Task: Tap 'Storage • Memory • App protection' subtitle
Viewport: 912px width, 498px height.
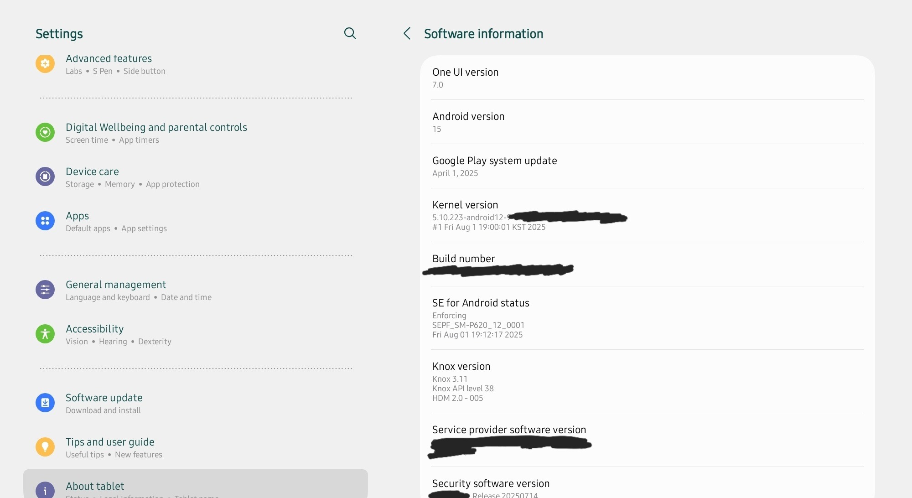Action: pyautogui.click(x=133, y=184)
